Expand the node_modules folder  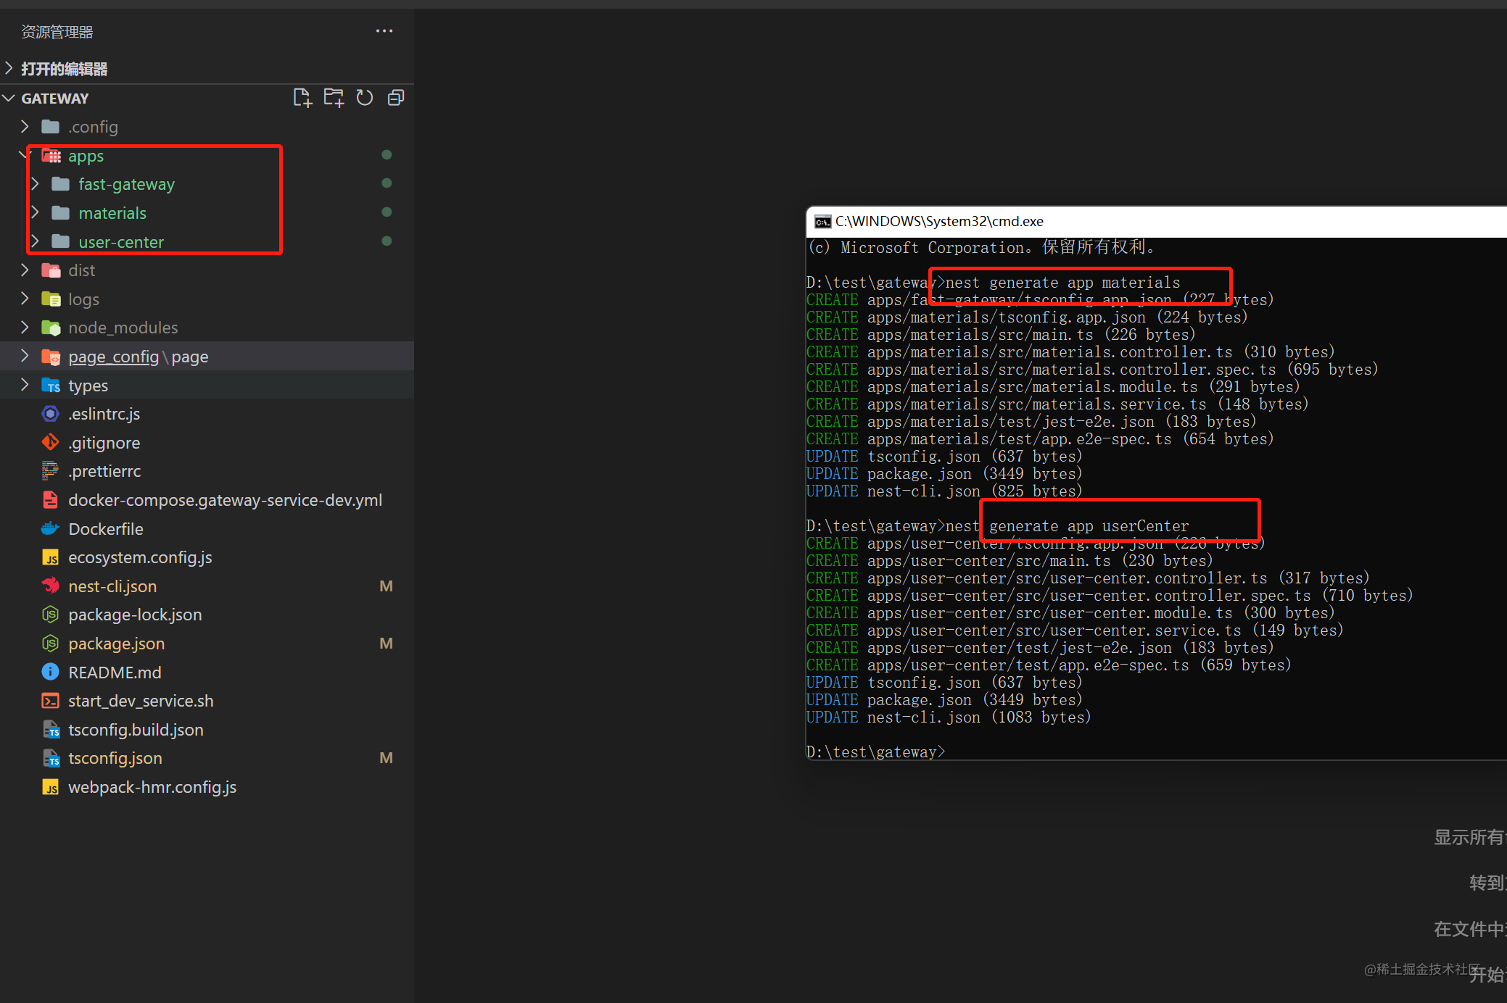pos(25,328)
